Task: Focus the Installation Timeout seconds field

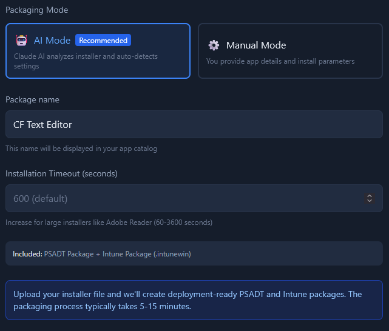Action: pos(194,198)
